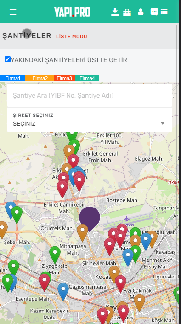The image size is (181, 324).
Task: Focus the Şantiye Ara search field
Action: pyautogui.click(x=90, y=95)
